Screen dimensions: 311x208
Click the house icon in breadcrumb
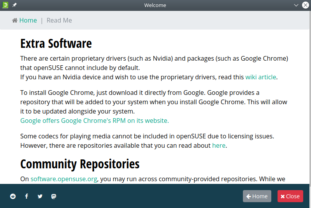pos(15,20)
